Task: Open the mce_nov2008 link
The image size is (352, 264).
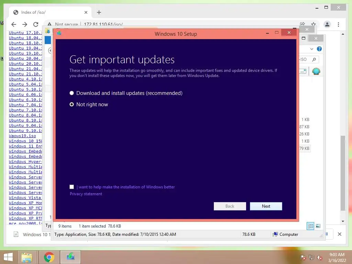Action: pos(25,223)
